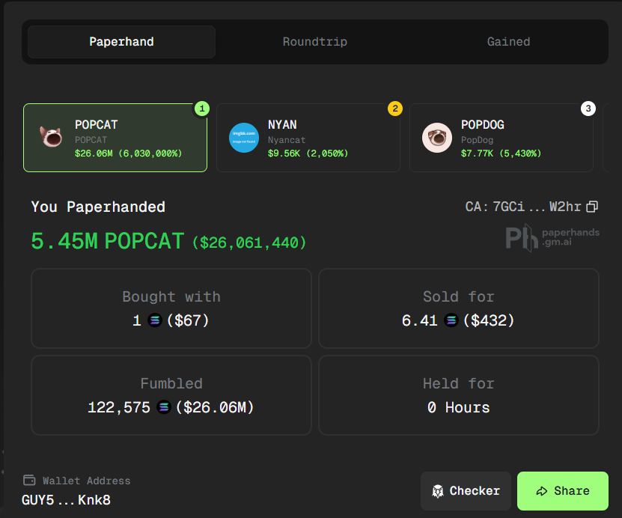Click the CA: 7GCi...W2hr address text

pos(523,207)
